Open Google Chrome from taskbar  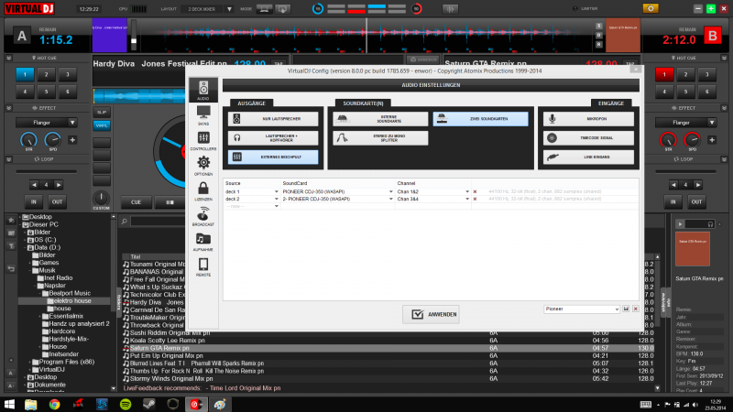[x=55, y=404]
